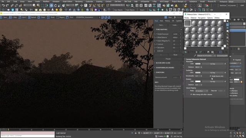246x138 pixels.
Task: Click the Redo arrow in main toolbar
Action: click(x=7, y=5)
